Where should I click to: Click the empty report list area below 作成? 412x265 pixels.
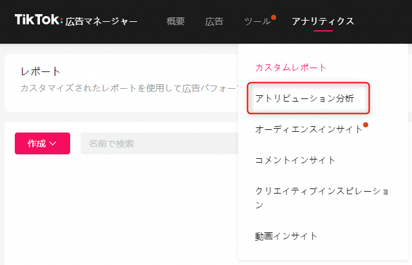tap(122, 212)
